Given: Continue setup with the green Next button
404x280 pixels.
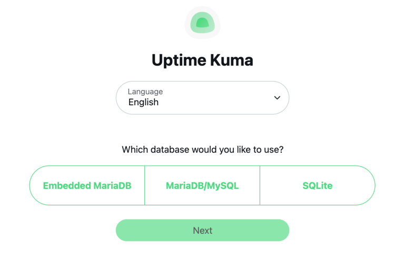Looking at the screenshot, I should tap(202, 231).
